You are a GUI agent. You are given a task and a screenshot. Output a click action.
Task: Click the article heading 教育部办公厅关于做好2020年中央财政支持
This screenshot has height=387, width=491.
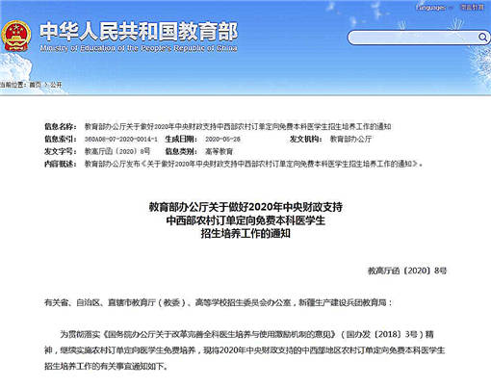coord(245,207)
